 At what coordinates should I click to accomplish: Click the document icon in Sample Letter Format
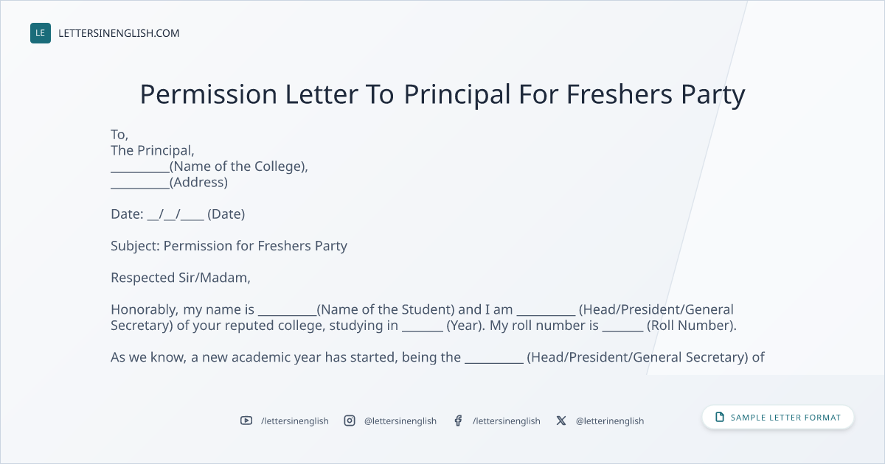pos(720,418)
